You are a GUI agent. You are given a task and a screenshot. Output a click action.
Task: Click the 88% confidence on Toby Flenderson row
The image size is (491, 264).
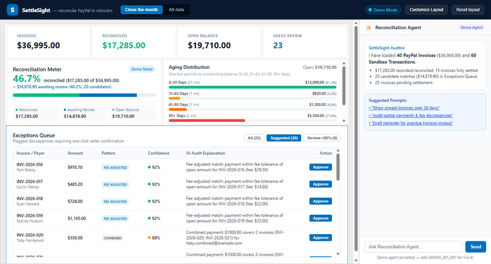[154, 238]
